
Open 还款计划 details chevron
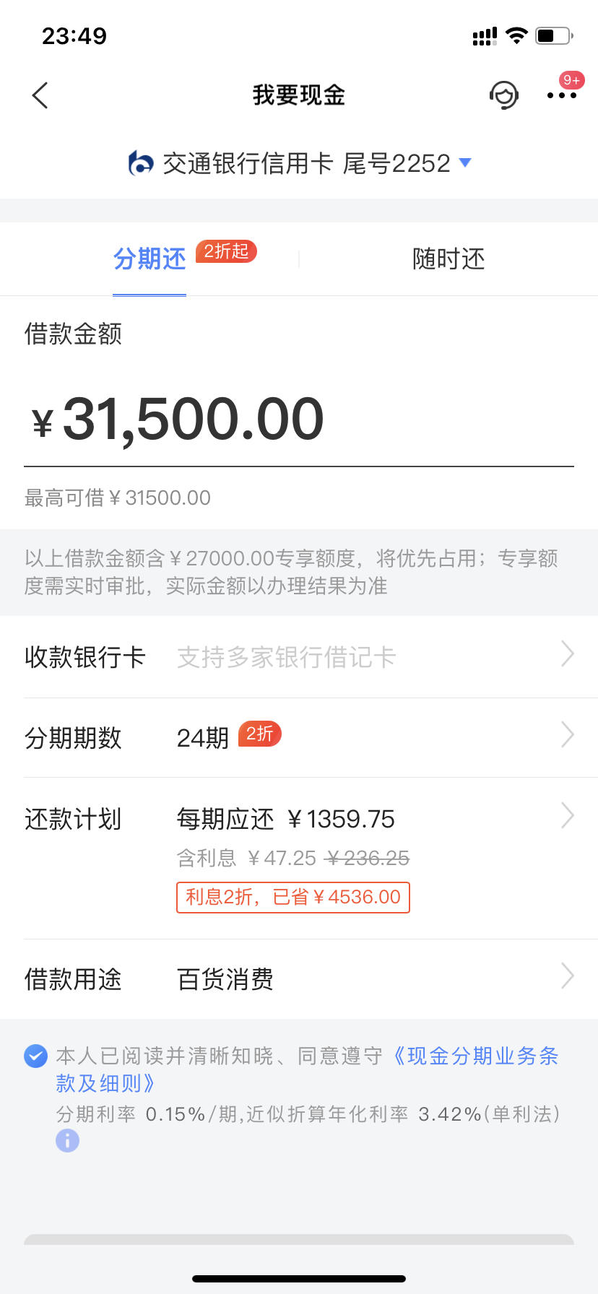pyautogui.click(x=568, y=816)
